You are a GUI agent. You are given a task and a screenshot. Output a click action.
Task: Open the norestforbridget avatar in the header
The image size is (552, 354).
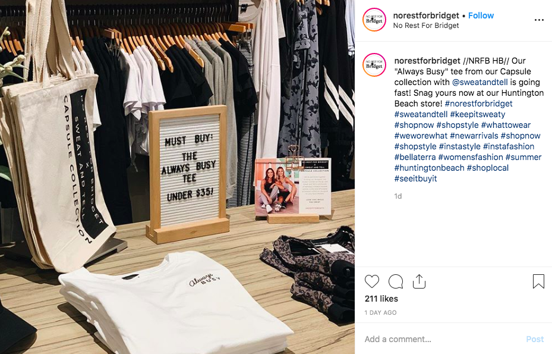(374, 20)
